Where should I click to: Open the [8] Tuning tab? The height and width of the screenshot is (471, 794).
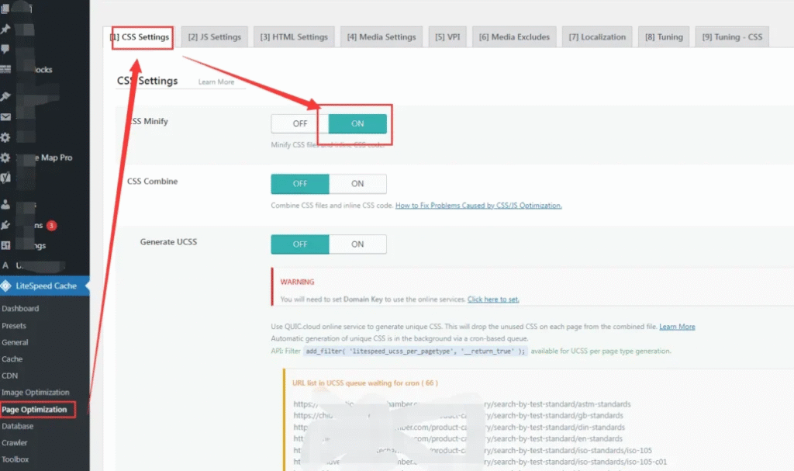[664, 37]
